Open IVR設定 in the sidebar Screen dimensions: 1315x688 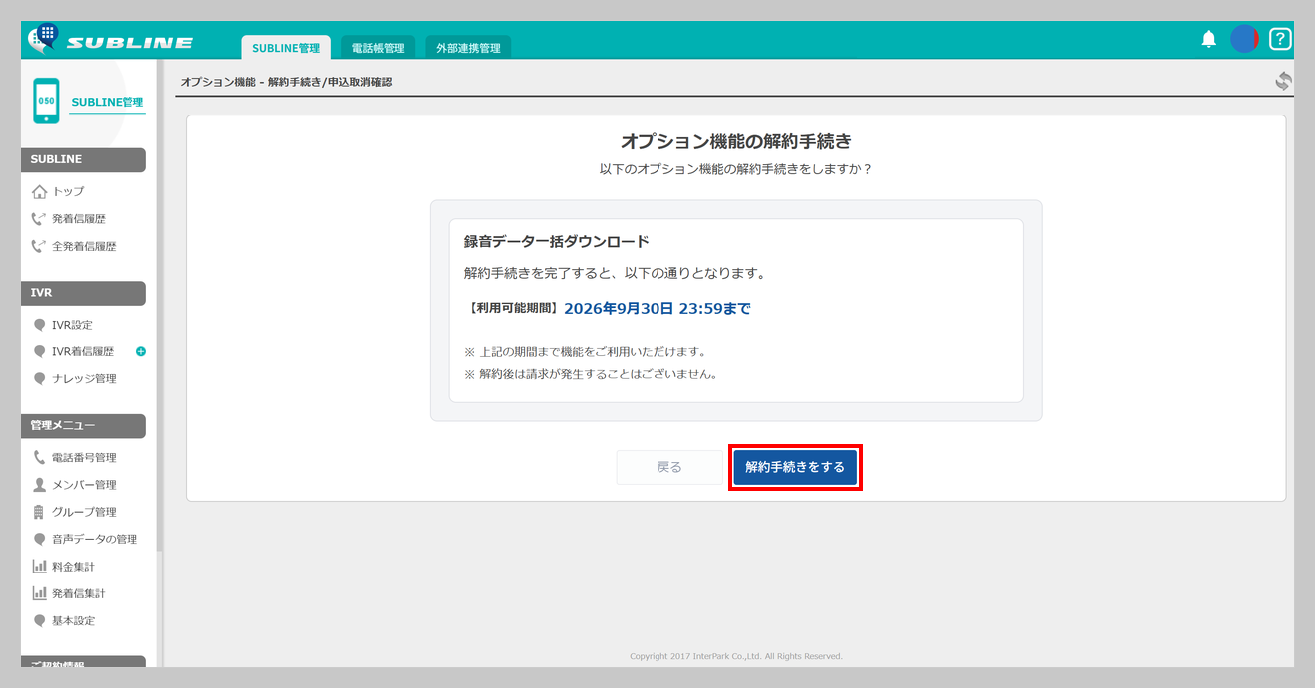[x=72, y=325]
